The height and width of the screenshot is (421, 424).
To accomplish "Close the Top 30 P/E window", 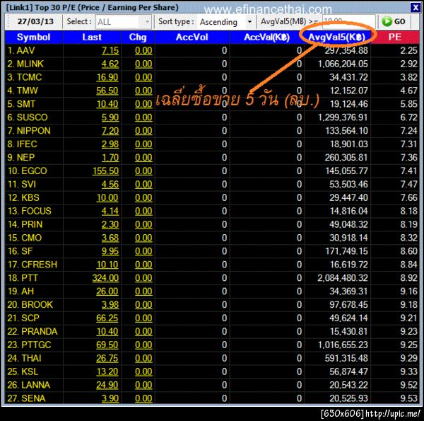I will click(415, 7).
